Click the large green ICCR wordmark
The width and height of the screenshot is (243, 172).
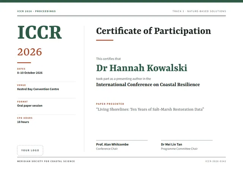tap(39, 32)
